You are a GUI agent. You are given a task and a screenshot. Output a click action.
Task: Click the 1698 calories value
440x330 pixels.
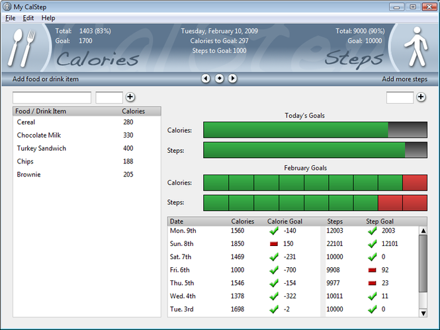click(x=238, y=309)
